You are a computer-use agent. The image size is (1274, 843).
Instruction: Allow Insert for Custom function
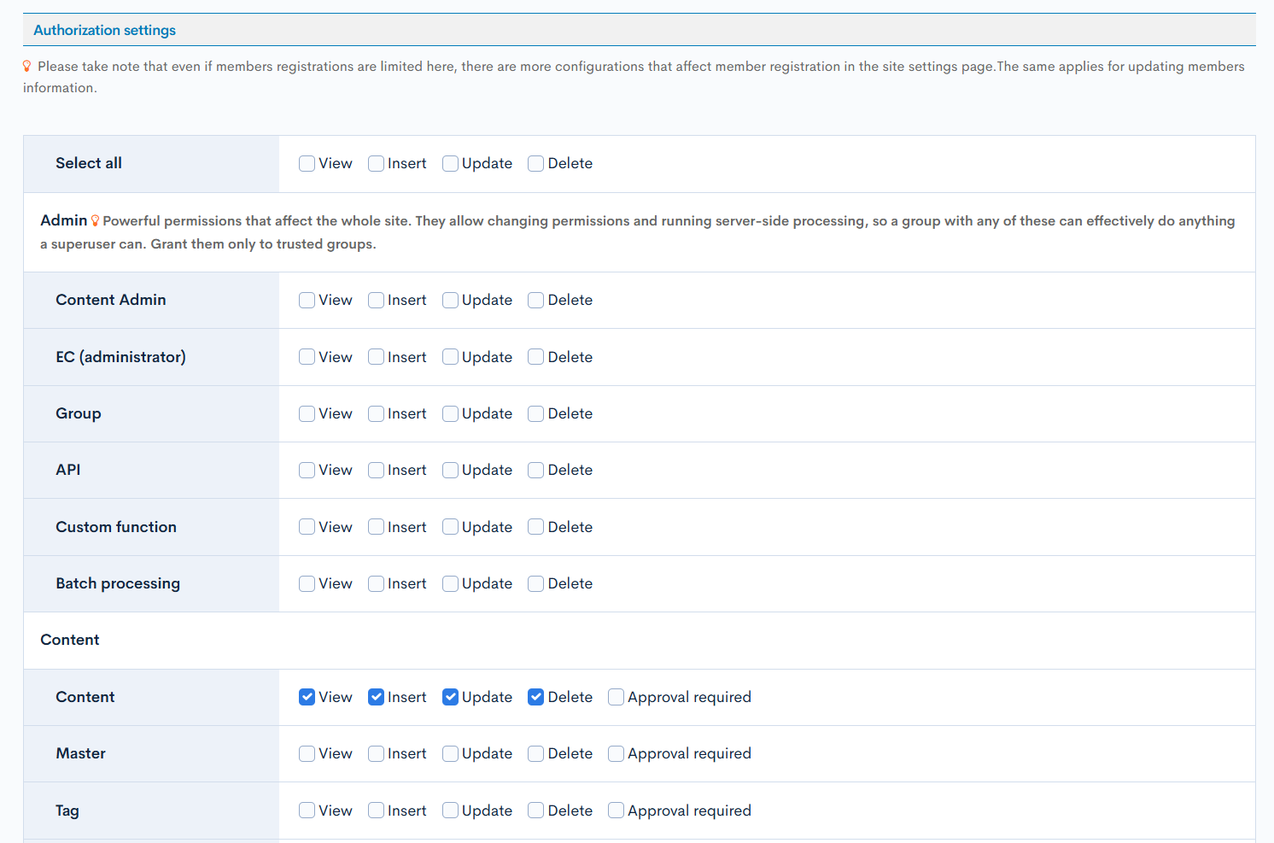tap(376, 527)
